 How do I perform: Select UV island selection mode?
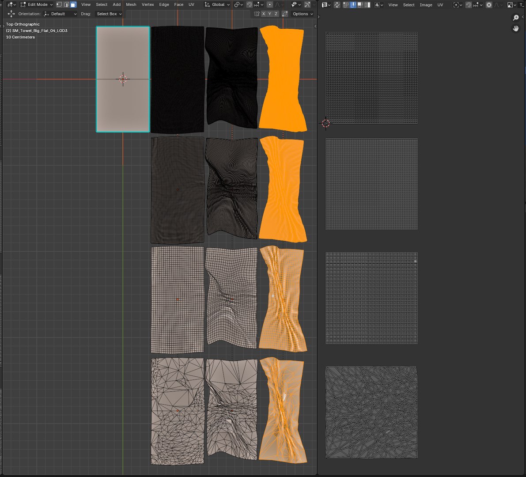pos(367,5)
